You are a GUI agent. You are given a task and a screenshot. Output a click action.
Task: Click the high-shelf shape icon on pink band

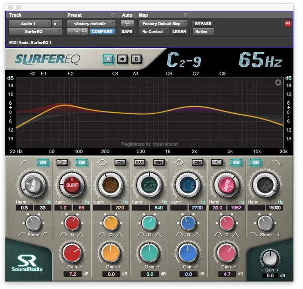click(x=216, y=162)
